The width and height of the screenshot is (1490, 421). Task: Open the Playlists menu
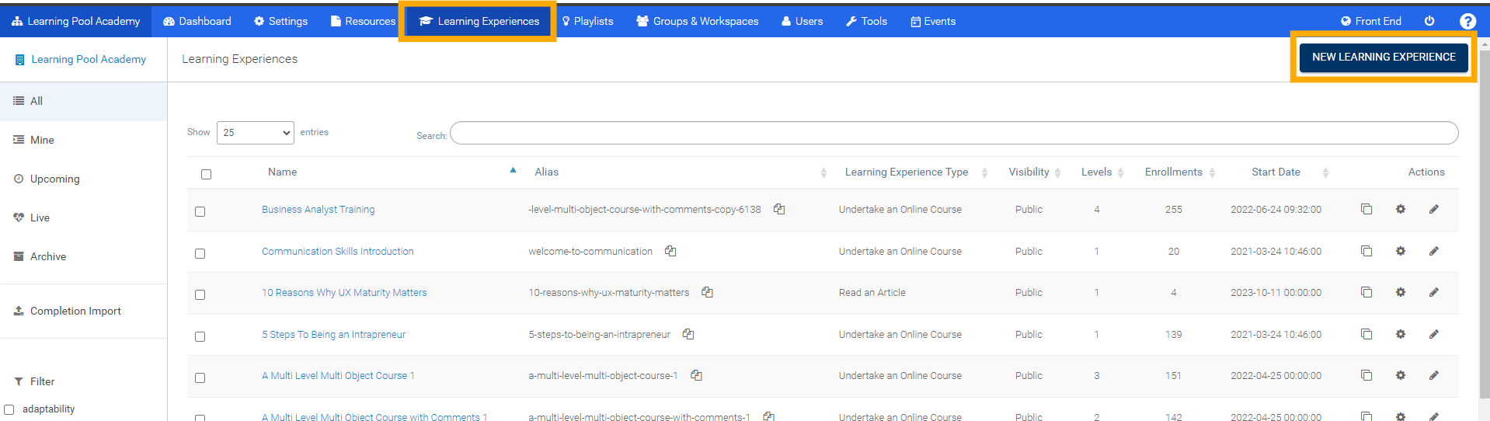pyautogui.click(x=587, y=21)
